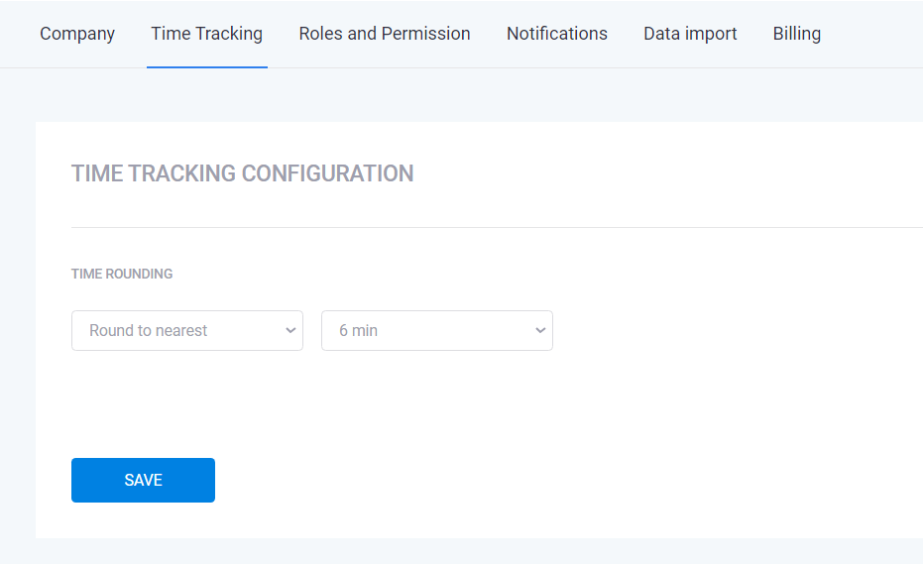The height and width of the screenshot is (564, 923).
Task: Open the Roles and Permission tab
Action: pos(385,34)
